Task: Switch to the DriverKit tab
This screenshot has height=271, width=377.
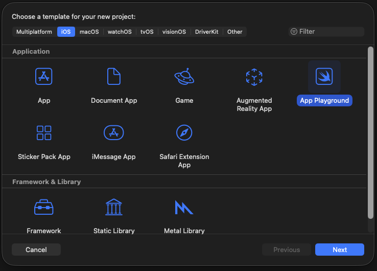Action: [207, 32]
